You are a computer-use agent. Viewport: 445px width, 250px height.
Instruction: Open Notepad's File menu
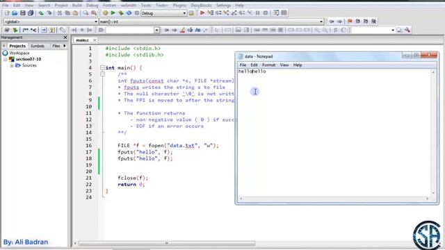[243, 65]
